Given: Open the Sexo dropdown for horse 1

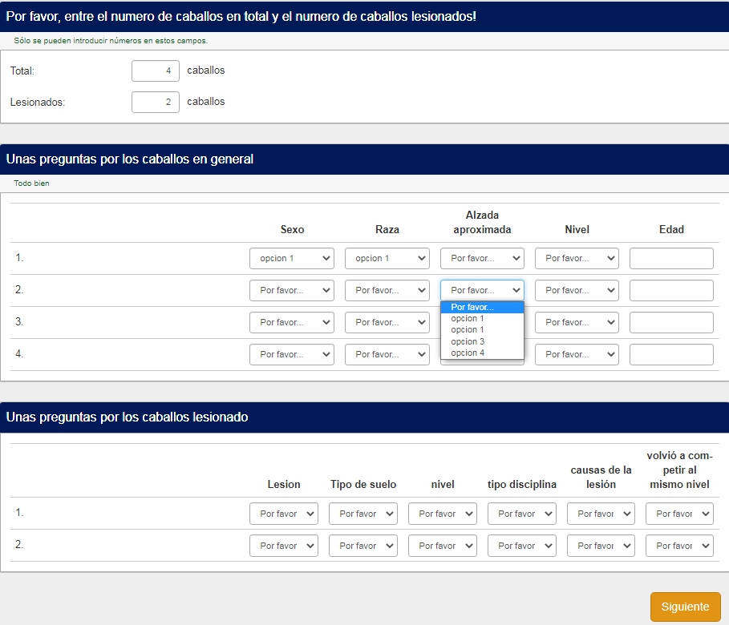Looking at the screenshot, I should [291, 258].
